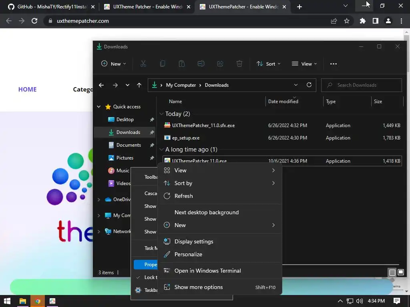The image size is (410, 307).
Task: Collapse the A long time ago group
Action: pos(162,150)
